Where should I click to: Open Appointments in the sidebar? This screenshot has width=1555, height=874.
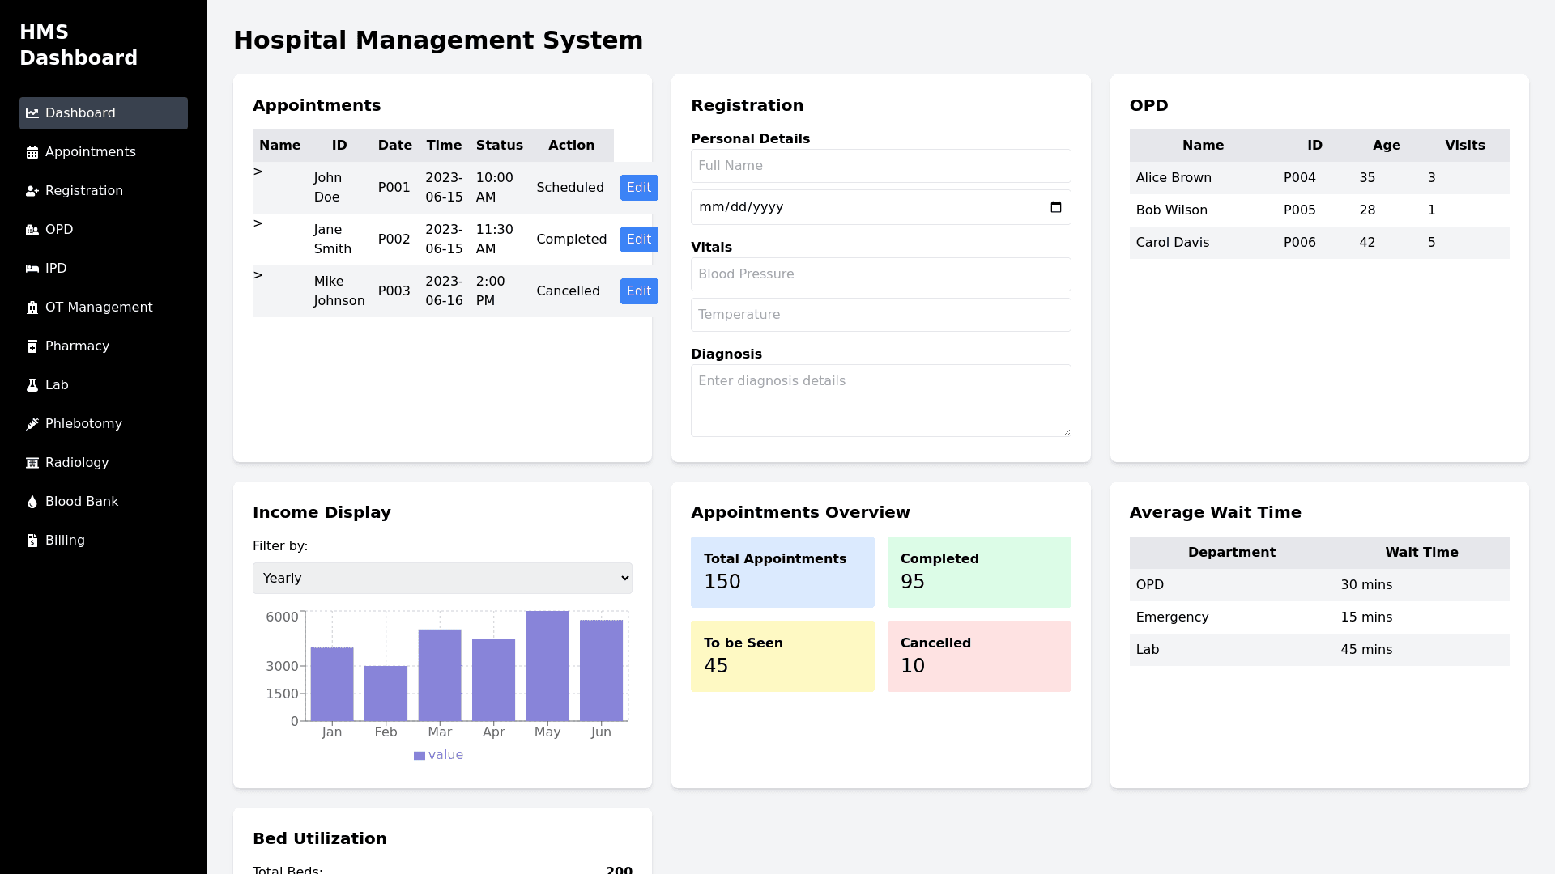(x=91, y=152)
